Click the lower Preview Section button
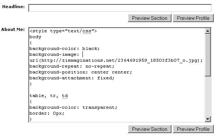 150,129
